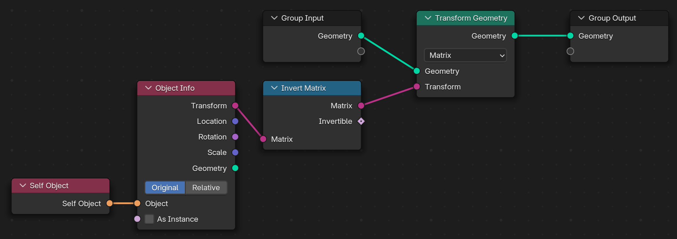Click the Invertible output label
This screenshot has height=239, width=677.
tap(335, 121)
